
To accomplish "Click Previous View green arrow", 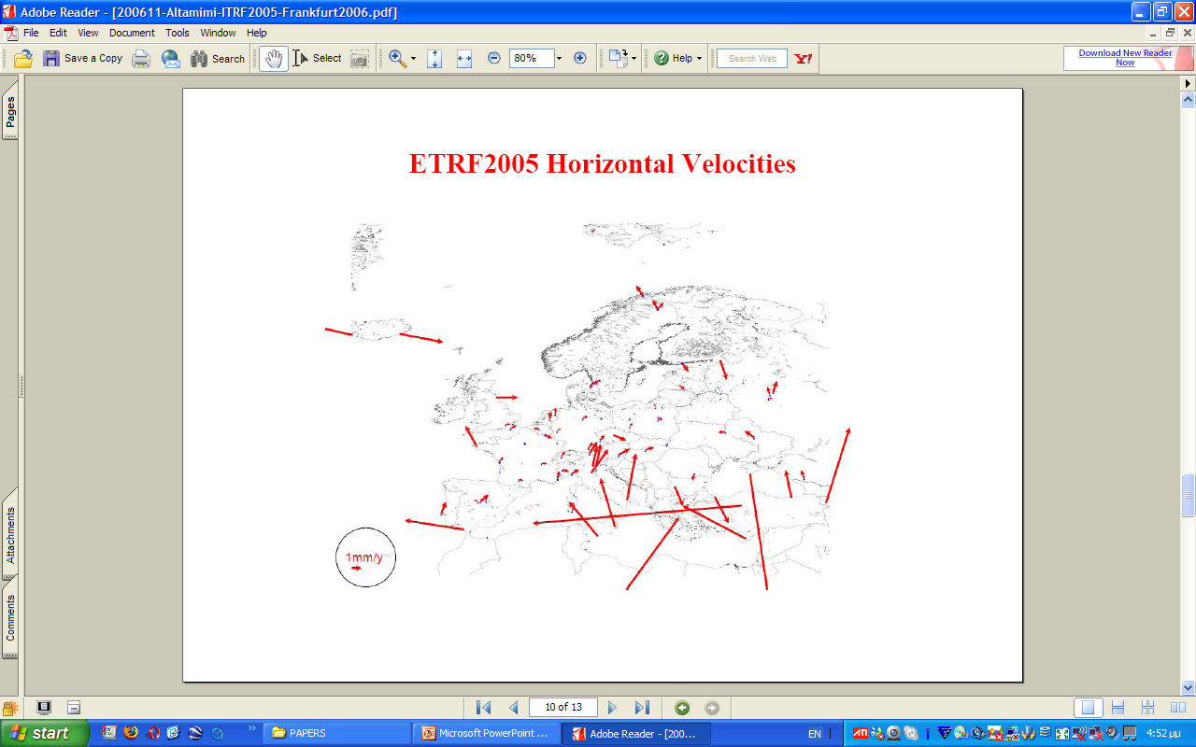I will (x=682, y=707).
